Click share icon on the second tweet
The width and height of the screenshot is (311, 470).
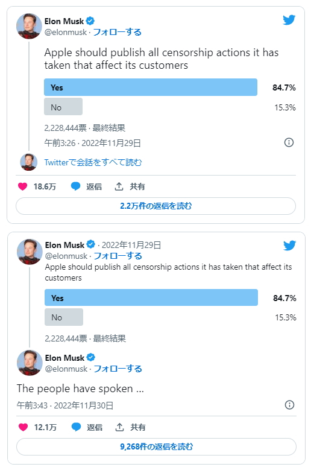119,427
